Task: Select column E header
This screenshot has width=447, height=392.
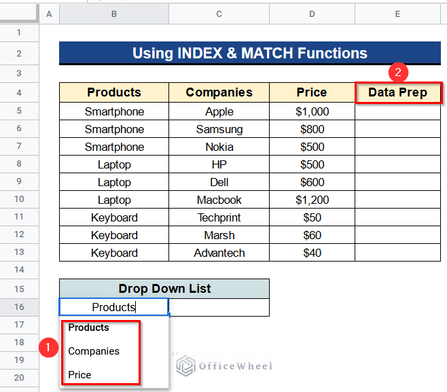Action: pyautogui.click(x=397, y=14)
